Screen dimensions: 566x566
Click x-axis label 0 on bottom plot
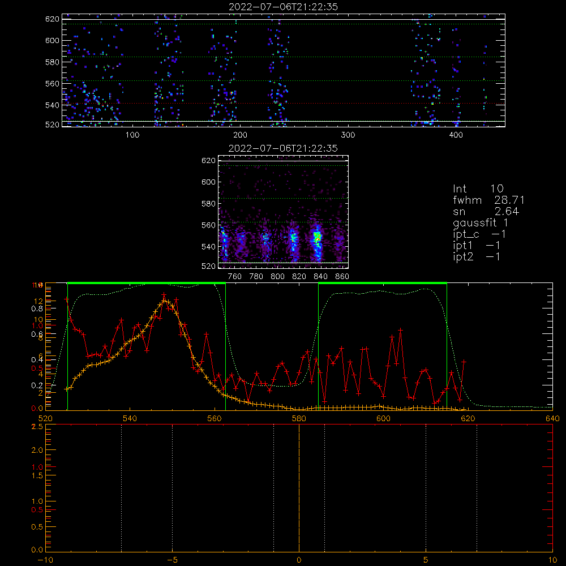299,560
